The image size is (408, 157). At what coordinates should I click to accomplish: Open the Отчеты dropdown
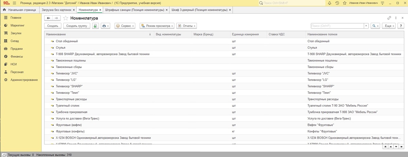(186, 26)
